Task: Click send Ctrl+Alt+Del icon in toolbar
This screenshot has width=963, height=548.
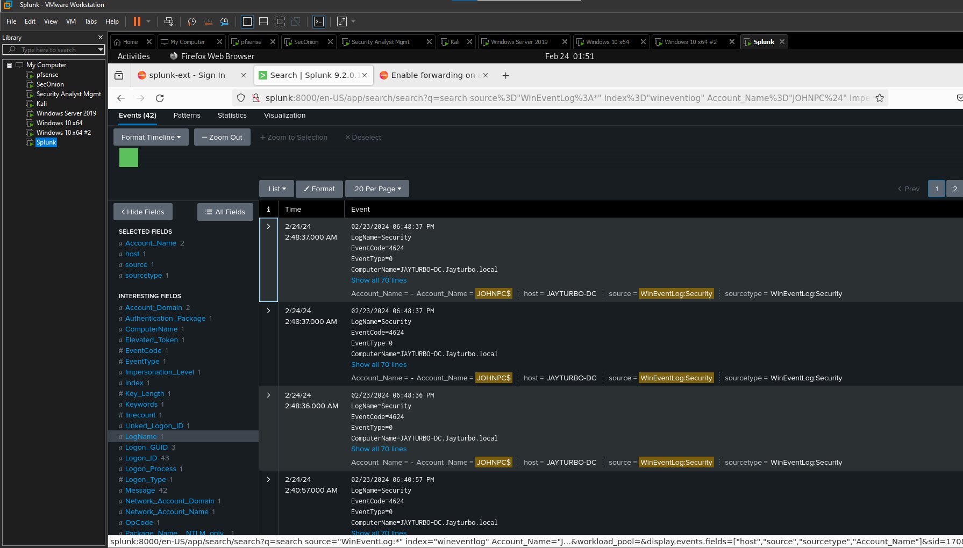Action: 169,21
